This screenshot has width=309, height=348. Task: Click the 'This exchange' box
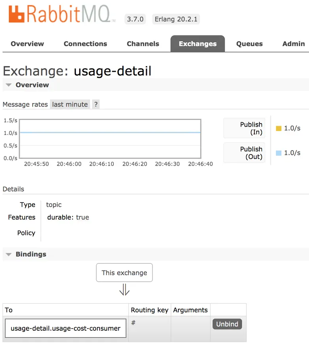pyautogui.click(x=124, y=273)
